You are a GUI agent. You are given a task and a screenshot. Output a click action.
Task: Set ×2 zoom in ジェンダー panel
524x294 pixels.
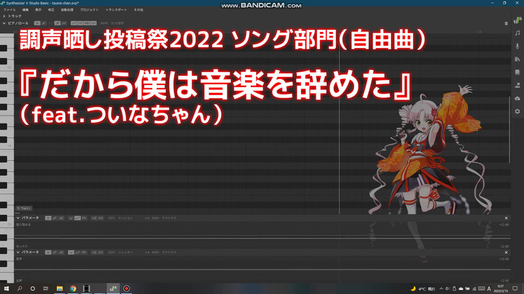[94, 252]
